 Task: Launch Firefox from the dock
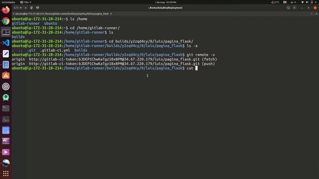pos(5,10)
